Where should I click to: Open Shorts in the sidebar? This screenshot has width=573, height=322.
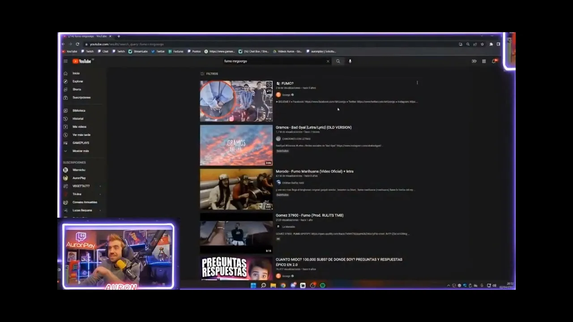pos(77,89)
